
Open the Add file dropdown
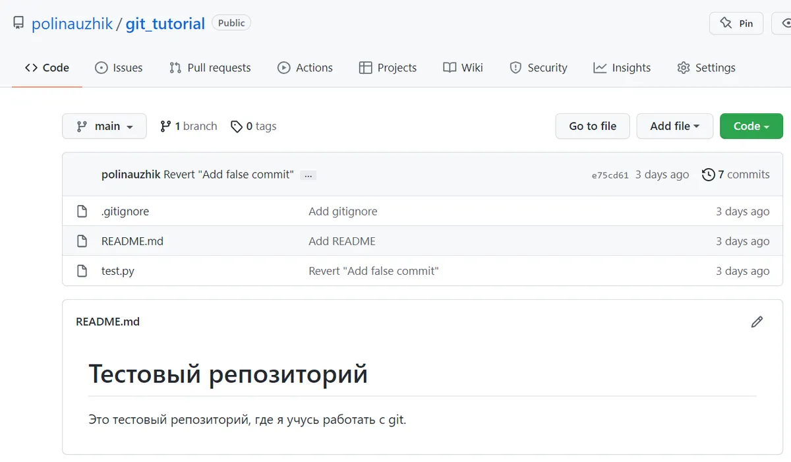pyautogui.click(x=675, y=126)
